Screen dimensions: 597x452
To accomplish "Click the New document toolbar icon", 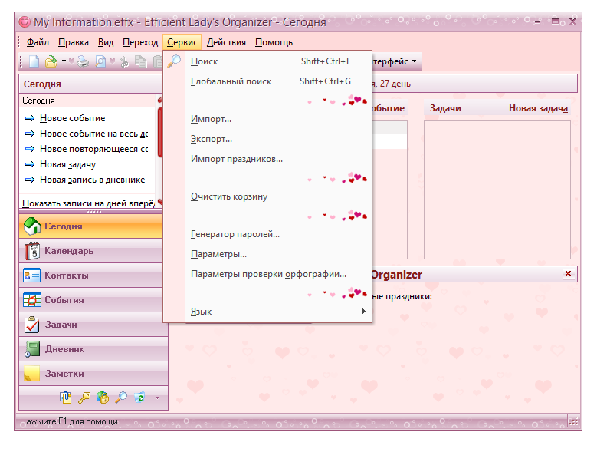I will point(34,61).
